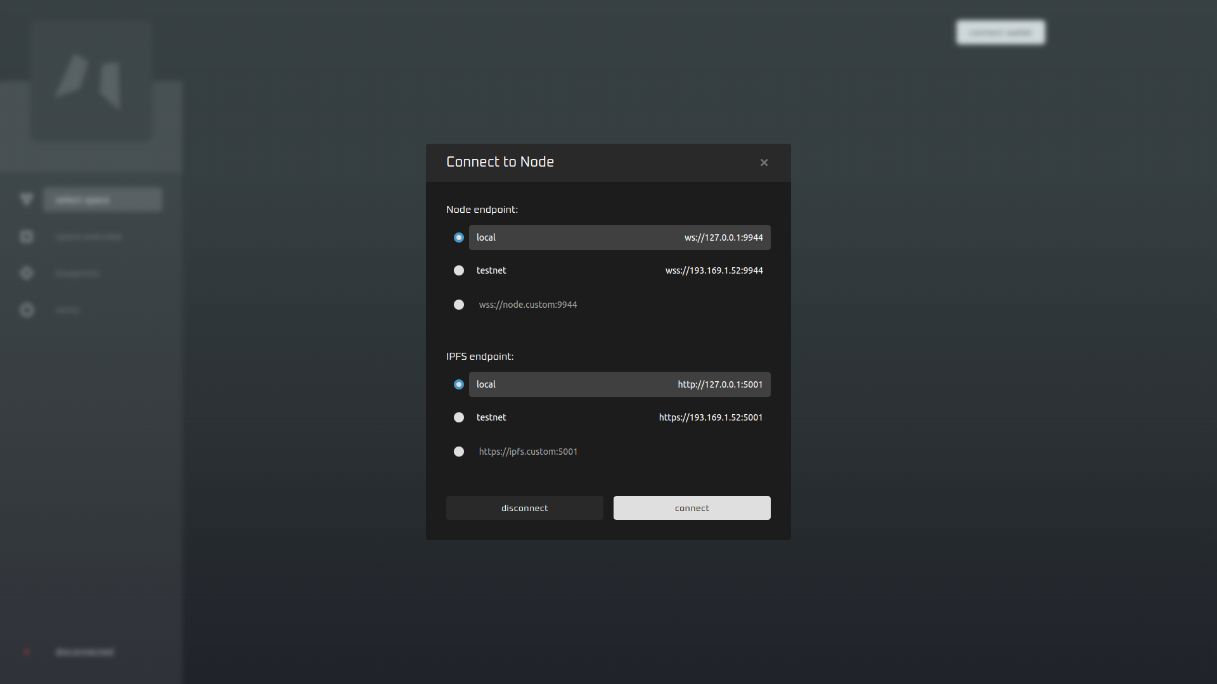
Task: Click the blurred app logo in sidebar
Action: tap(91, 81)
